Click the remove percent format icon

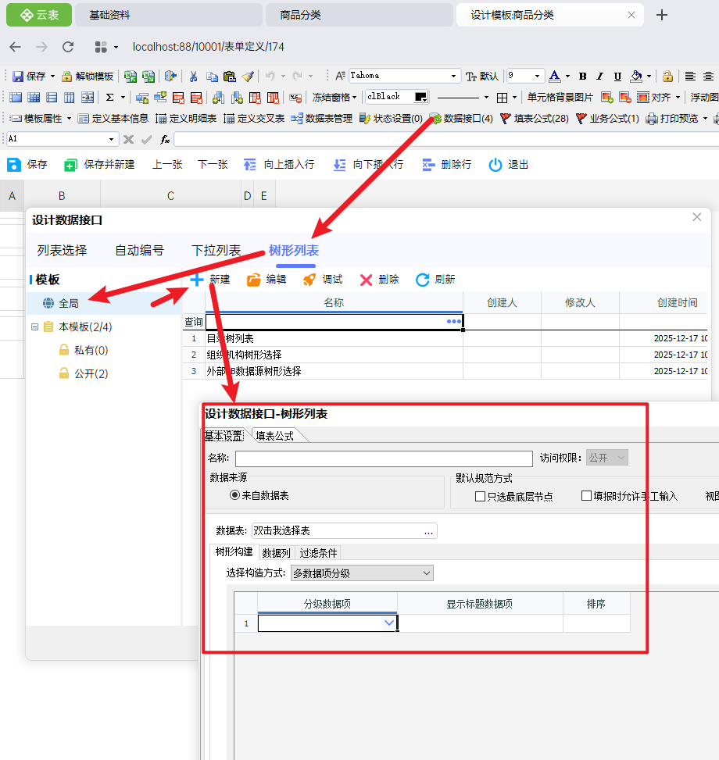[295, 98]
